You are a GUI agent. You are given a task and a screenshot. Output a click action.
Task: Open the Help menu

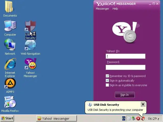(115, 9)
